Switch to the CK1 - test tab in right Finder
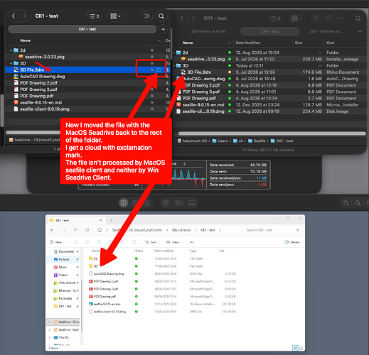 pyautogui.click(x=270, y=31)
